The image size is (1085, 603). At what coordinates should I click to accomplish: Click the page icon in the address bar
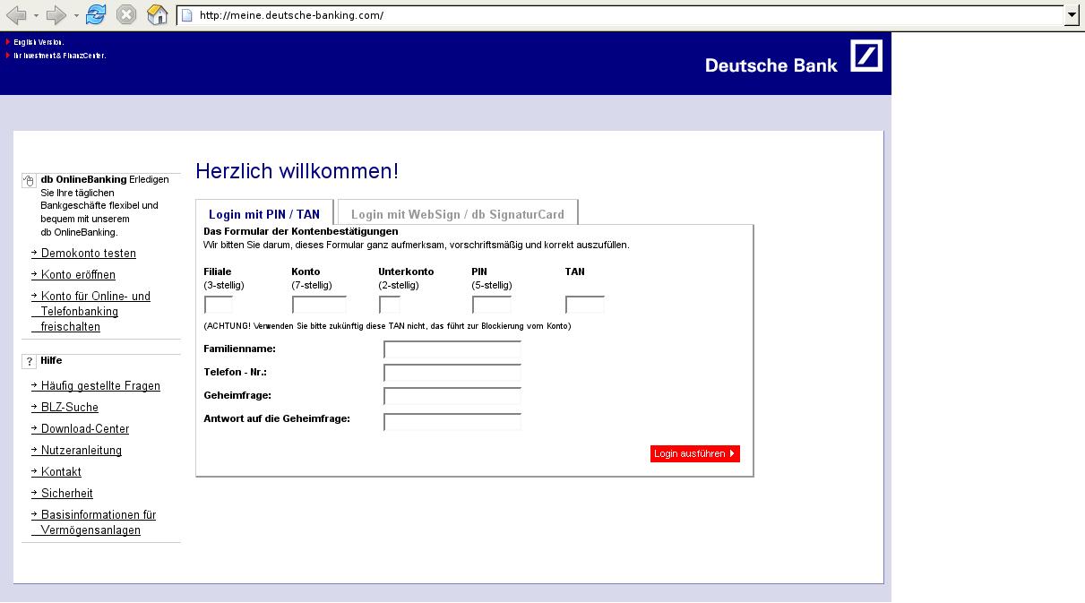tap(187, 15)
